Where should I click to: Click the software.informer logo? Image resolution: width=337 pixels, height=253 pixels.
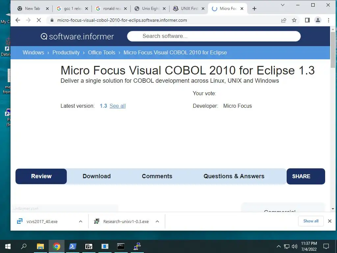[x=77, y=37]
